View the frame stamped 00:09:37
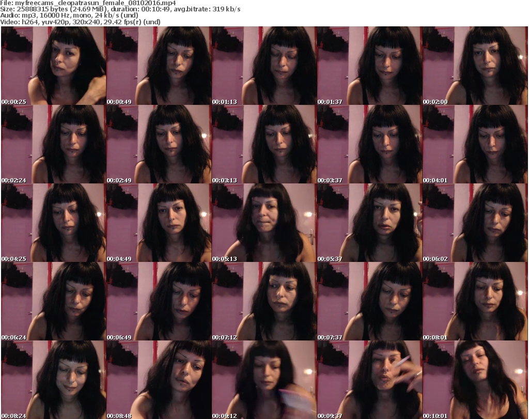The width and height of the screenshot is (529, 419). [369, 380]
